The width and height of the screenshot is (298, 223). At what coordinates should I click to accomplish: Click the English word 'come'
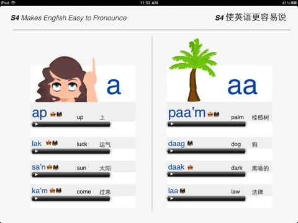coord(84,192)
